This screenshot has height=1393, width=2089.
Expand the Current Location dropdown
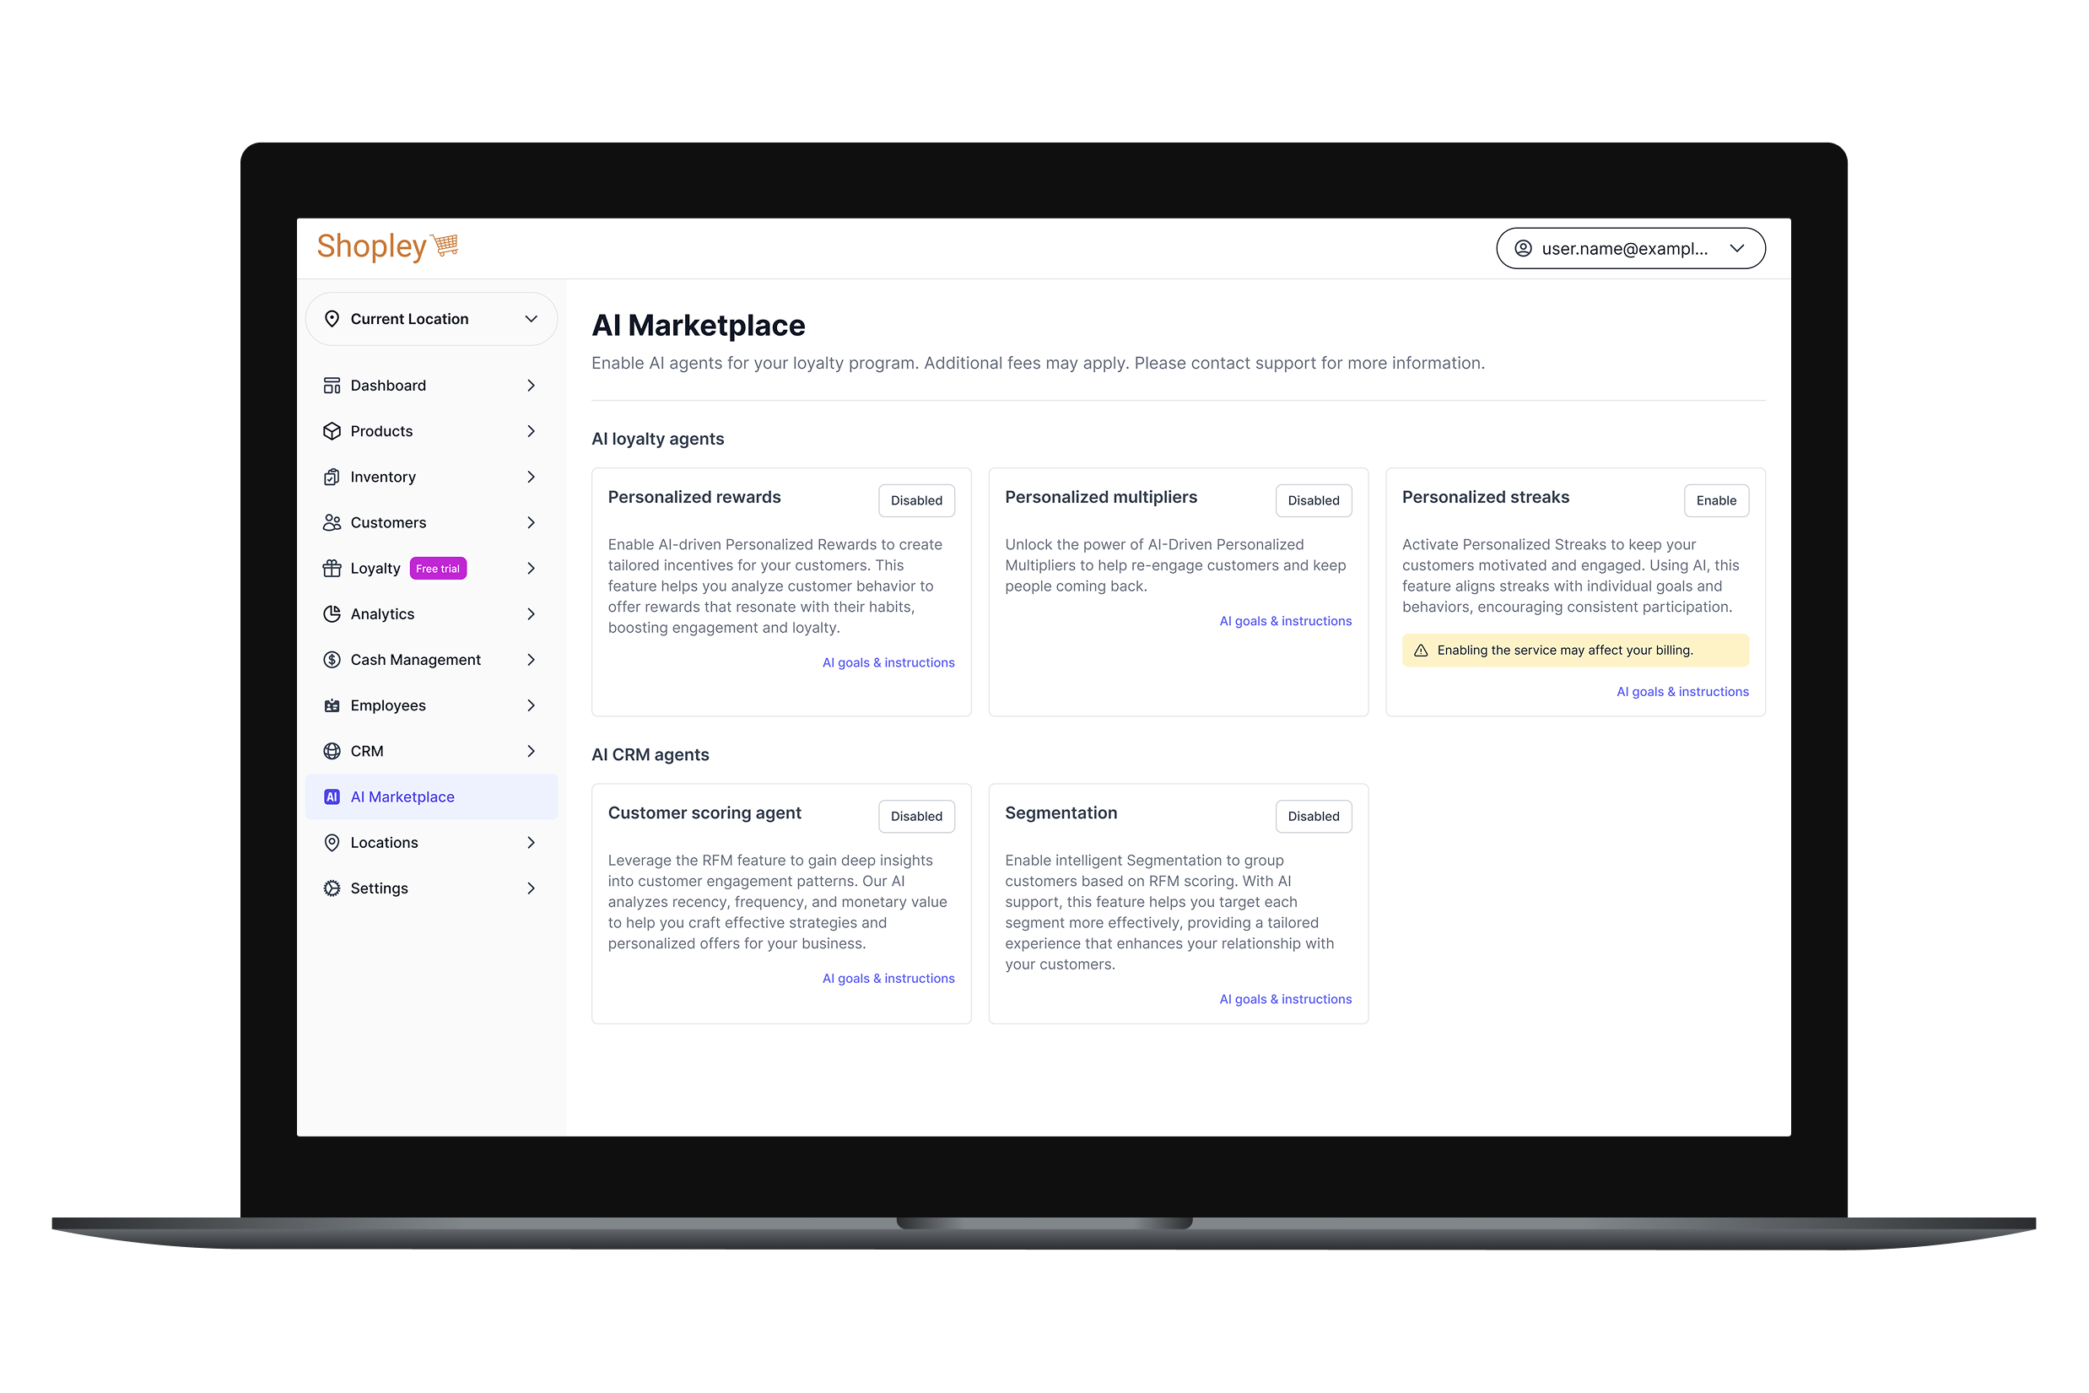(431, 318)
